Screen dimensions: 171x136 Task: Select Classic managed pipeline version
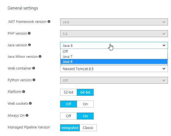coord(88,128)
